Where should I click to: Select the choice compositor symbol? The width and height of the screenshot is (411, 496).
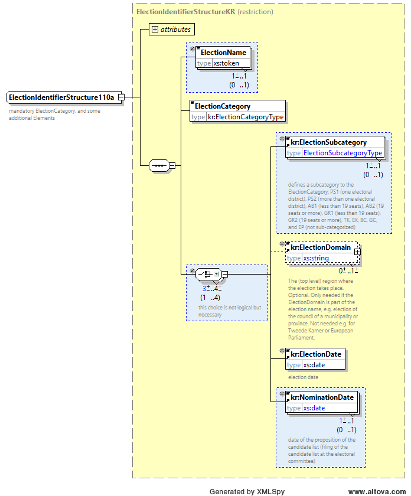point(209,274)
